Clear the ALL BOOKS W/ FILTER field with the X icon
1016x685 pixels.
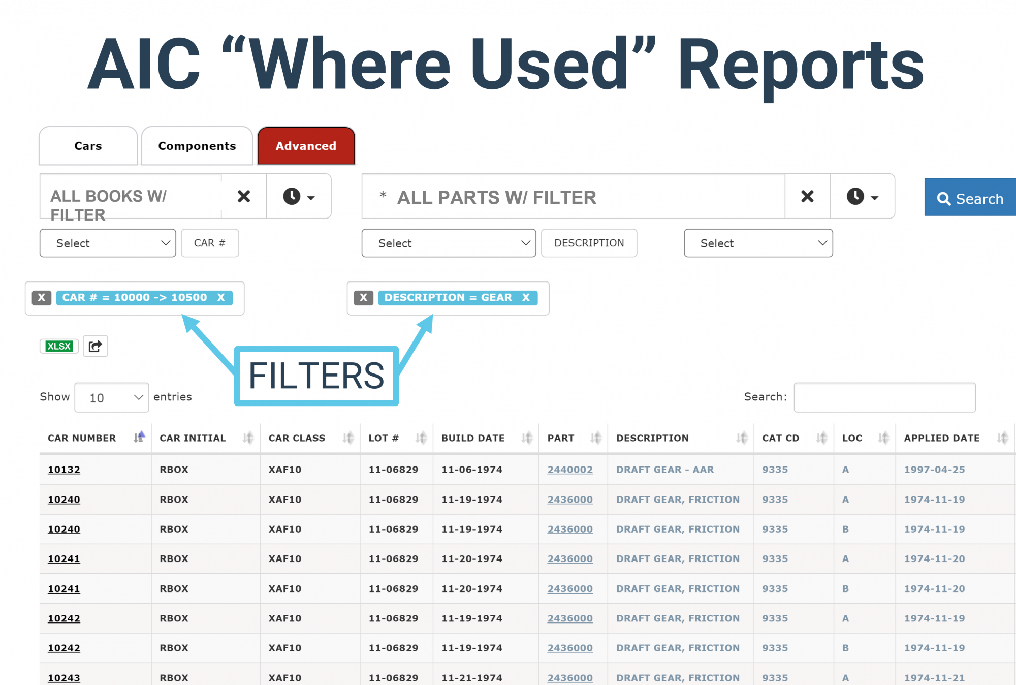(243, 197)
